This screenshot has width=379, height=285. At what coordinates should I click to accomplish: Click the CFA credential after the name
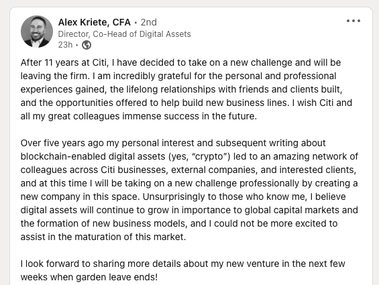(x=121, y=22)
